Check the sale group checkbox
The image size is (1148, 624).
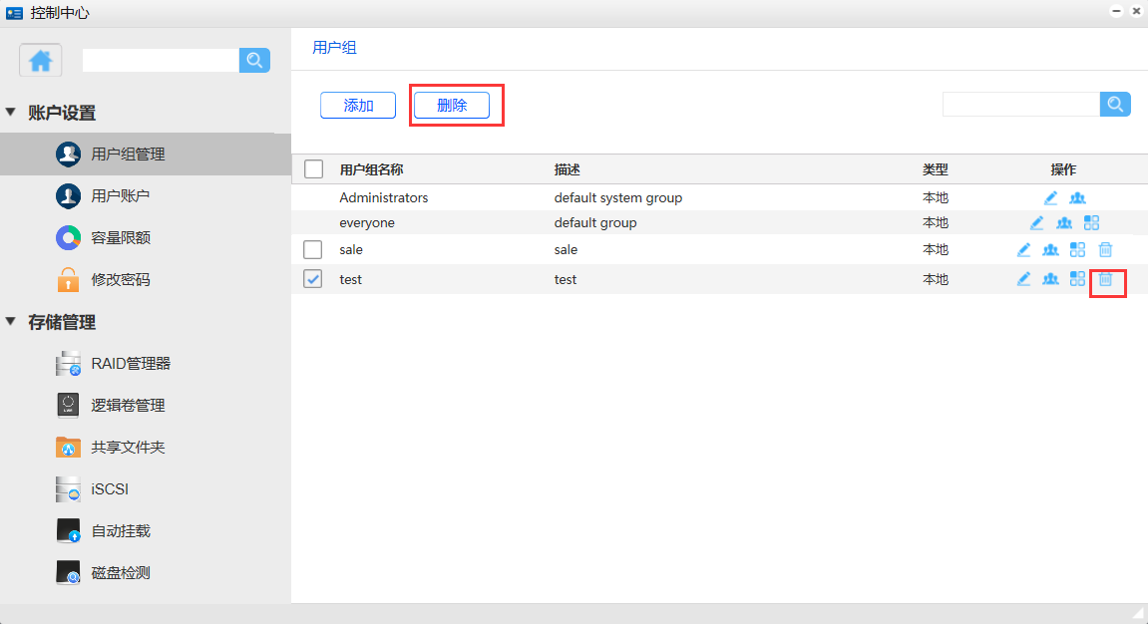[313, 249]
